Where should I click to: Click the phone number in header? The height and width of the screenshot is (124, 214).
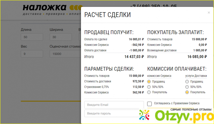[153, 6]
